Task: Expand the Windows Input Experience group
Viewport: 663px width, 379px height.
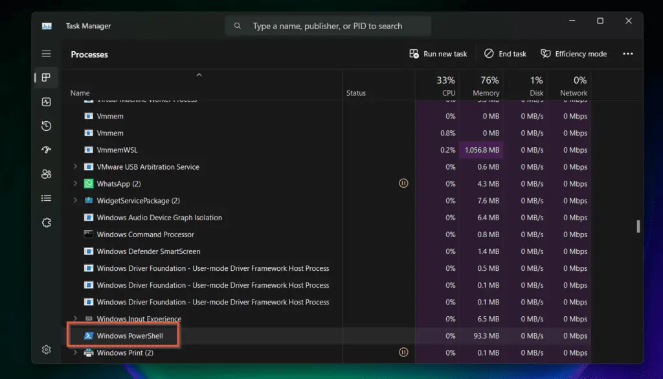Action: click(75, 318)
